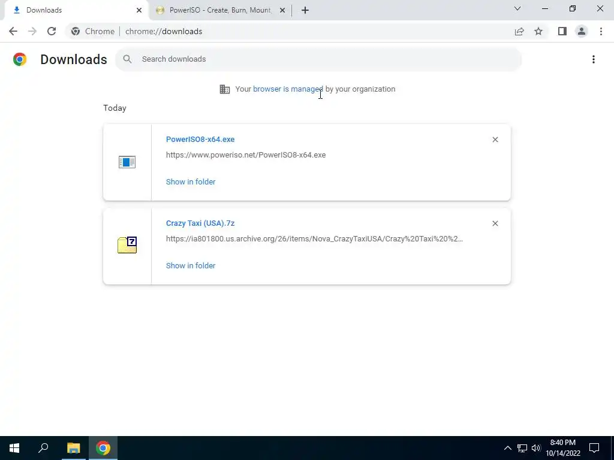614x460 pixels.
Task: Switch to the PowerISO tab
Action: (221, 10)
